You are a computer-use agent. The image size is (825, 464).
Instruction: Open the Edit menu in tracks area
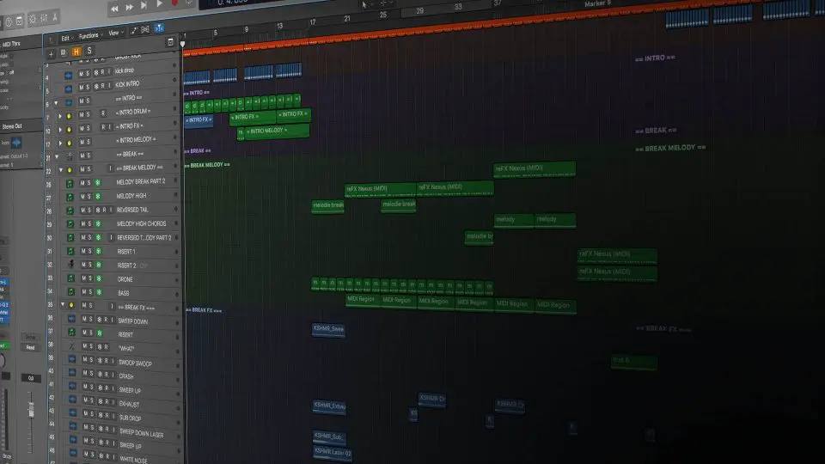tap(66, 38)
